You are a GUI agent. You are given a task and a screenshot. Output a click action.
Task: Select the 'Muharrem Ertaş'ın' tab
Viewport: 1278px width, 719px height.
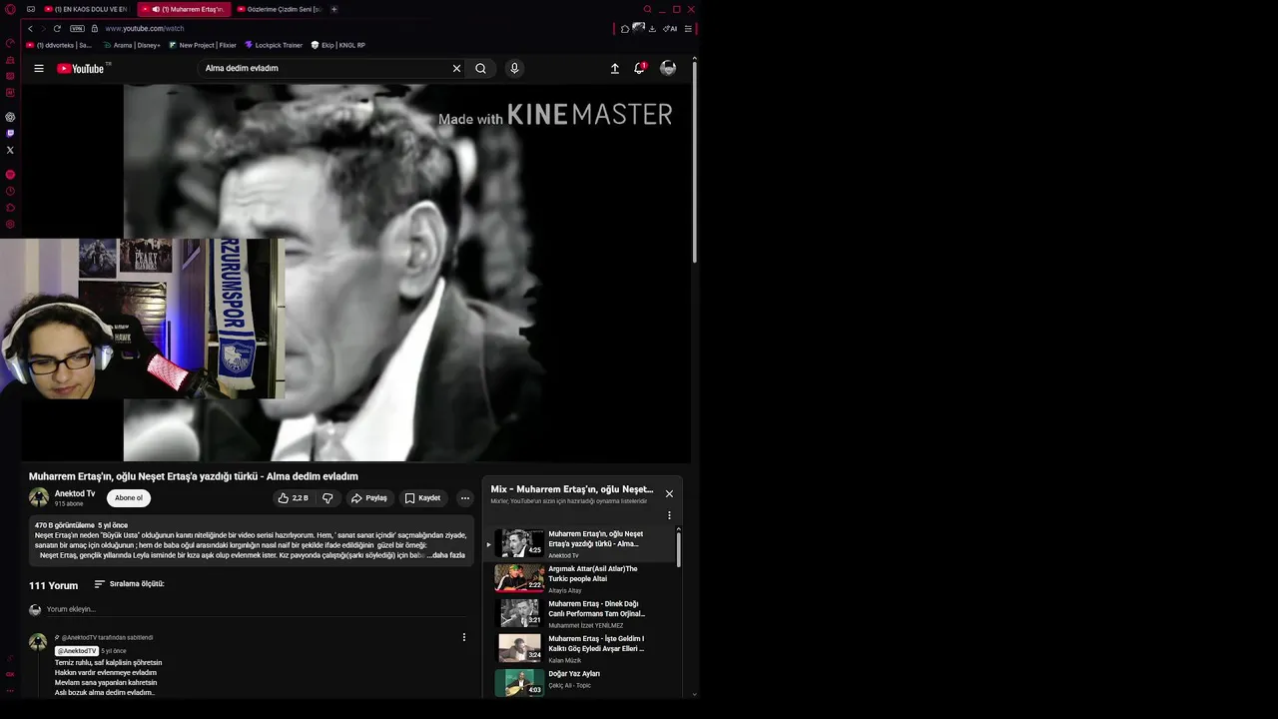coord(184,9)
